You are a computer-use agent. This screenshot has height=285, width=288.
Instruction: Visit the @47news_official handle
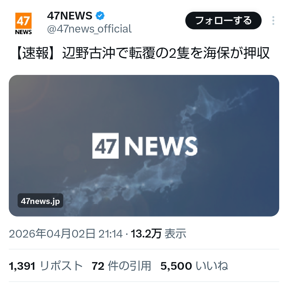click(x=89, y=29)
